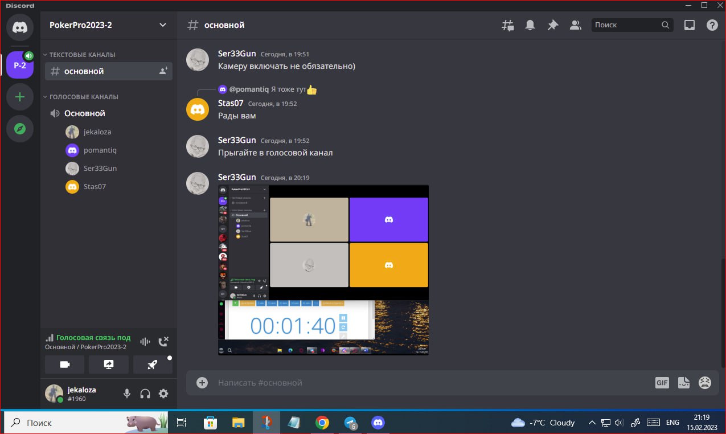Image resolution: width=726 pixels, height=434 pixels.
Task: Deafen with headphones icon
Action: click(x=145, y=394)
